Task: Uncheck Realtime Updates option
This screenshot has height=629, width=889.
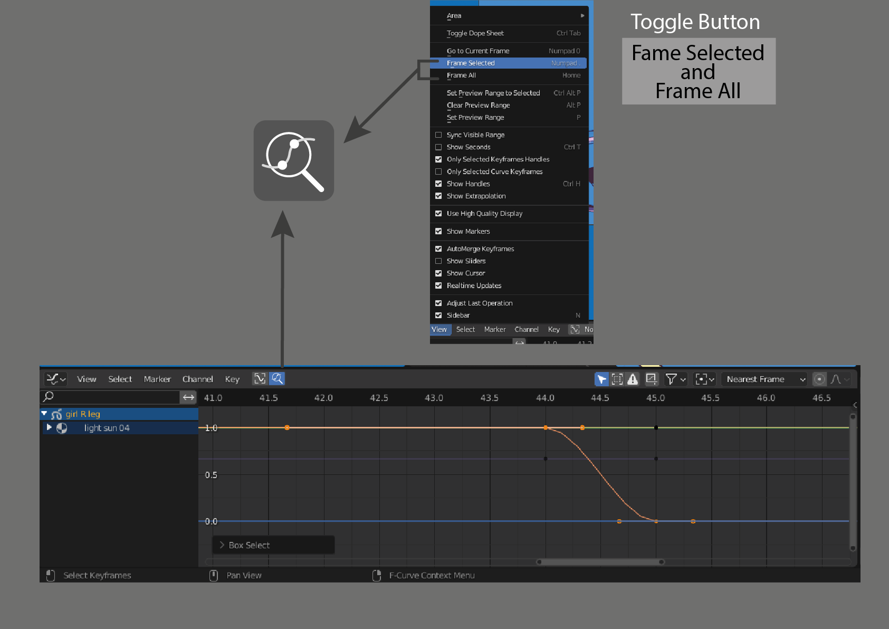Action: (x=438, y=285)
